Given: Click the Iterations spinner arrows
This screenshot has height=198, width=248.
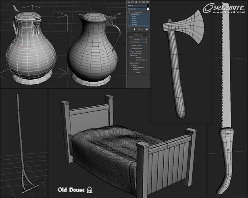Looking at the screenshot, I should pyautogui.click(x=147, y=39).
